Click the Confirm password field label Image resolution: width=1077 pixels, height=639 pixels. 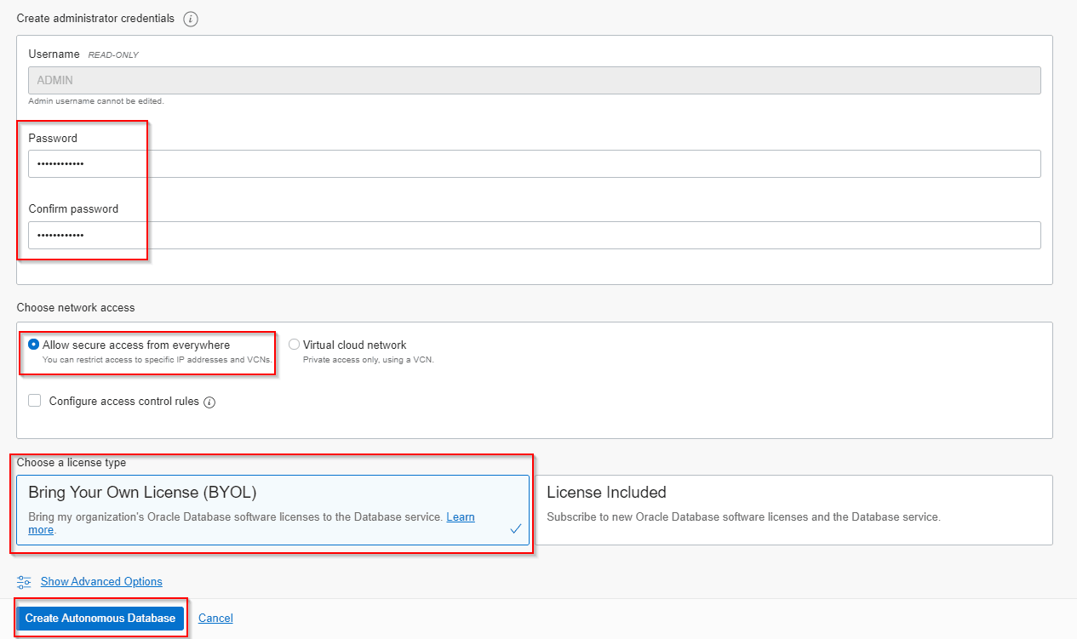tap(73, 209)
